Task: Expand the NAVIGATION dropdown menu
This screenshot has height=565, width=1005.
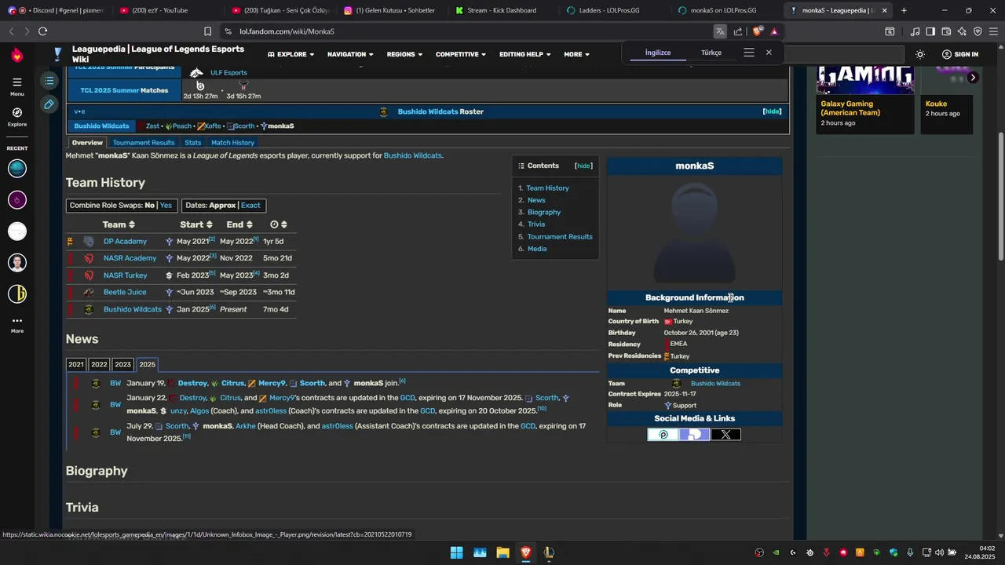Action: coord(350,54)
